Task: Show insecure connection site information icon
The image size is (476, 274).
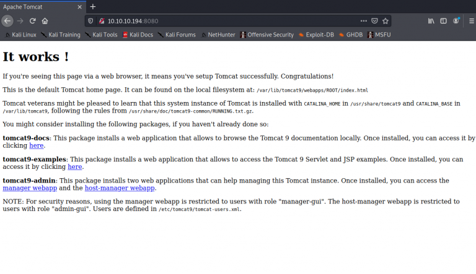Action: [x=102, y=21]
